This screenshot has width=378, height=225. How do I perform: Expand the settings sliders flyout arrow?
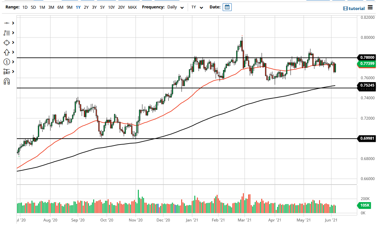[13, 71]
